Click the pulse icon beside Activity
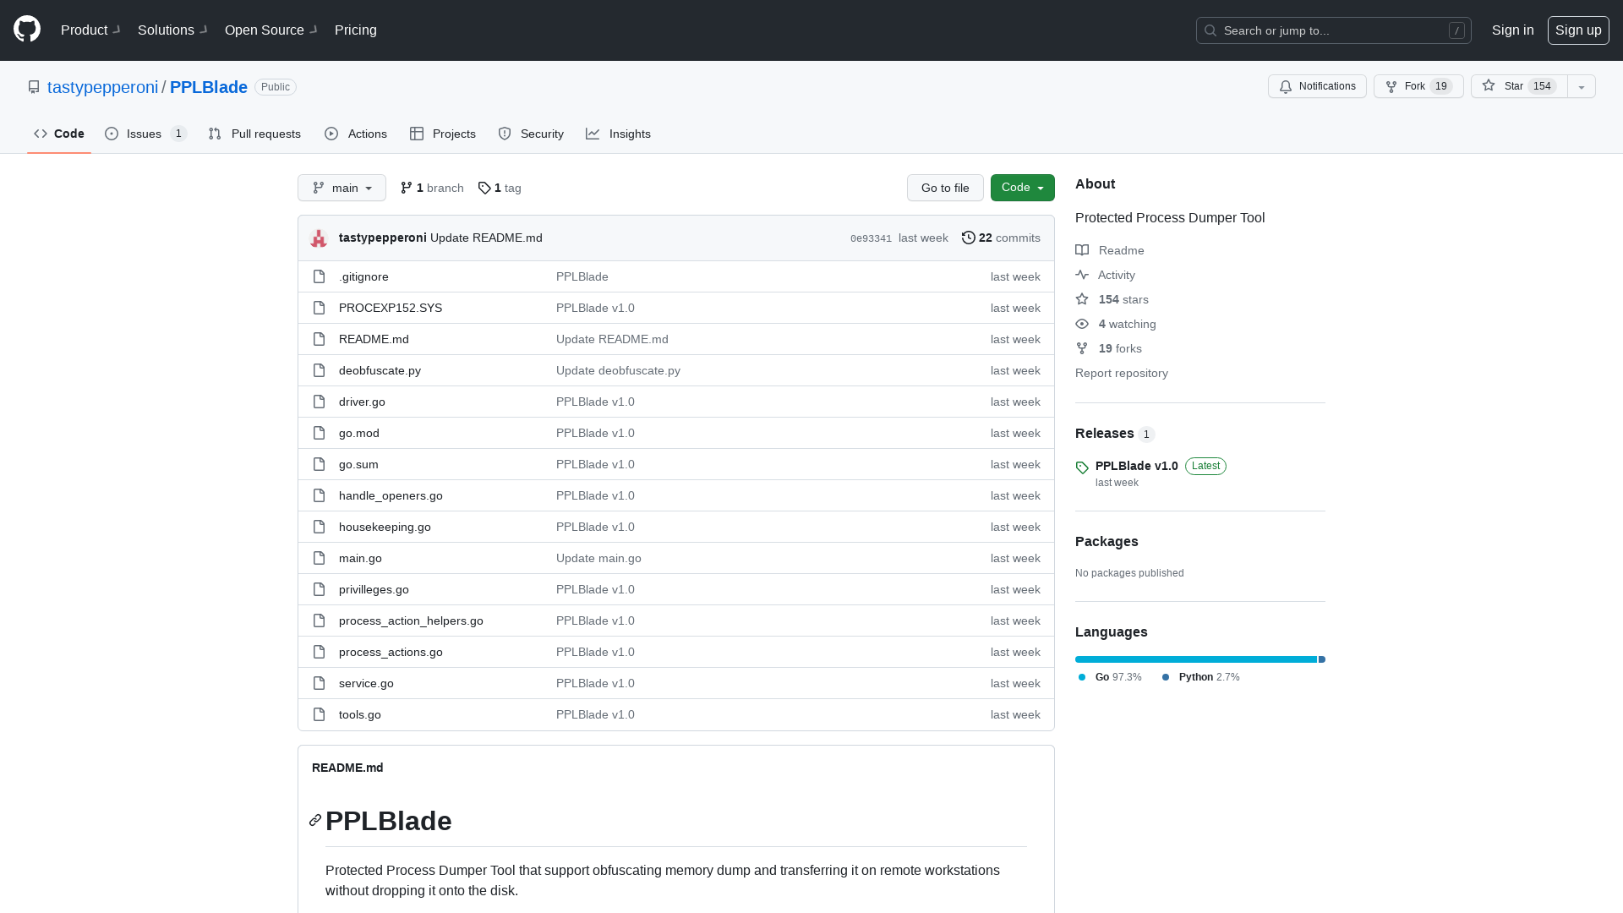This screenshot has height=913, width=1623. pos(1082,275)
